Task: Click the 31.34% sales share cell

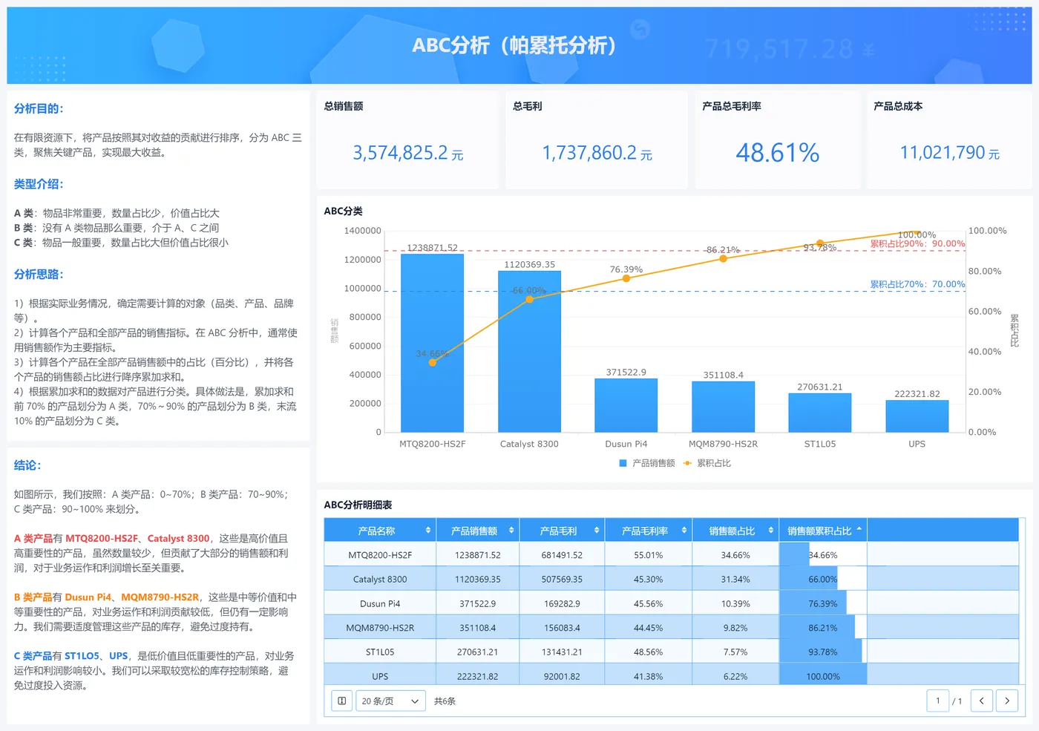Action: pyautogui.click(x=735, y=579)
